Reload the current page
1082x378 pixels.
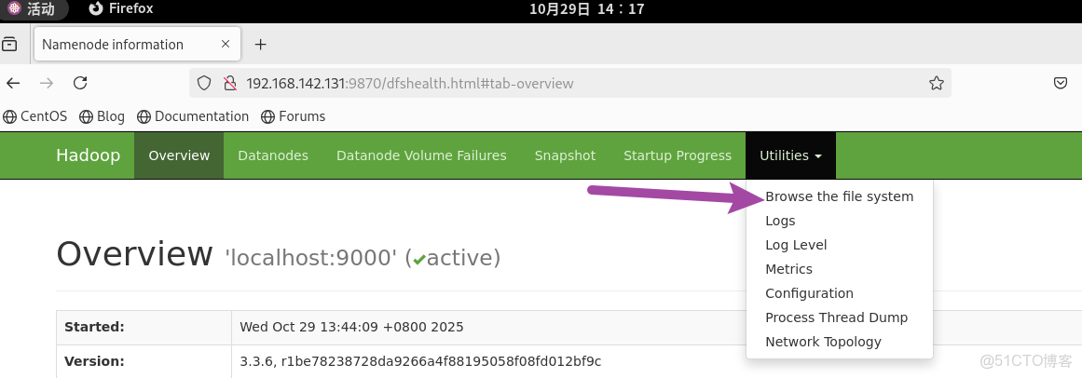[80, 83]
